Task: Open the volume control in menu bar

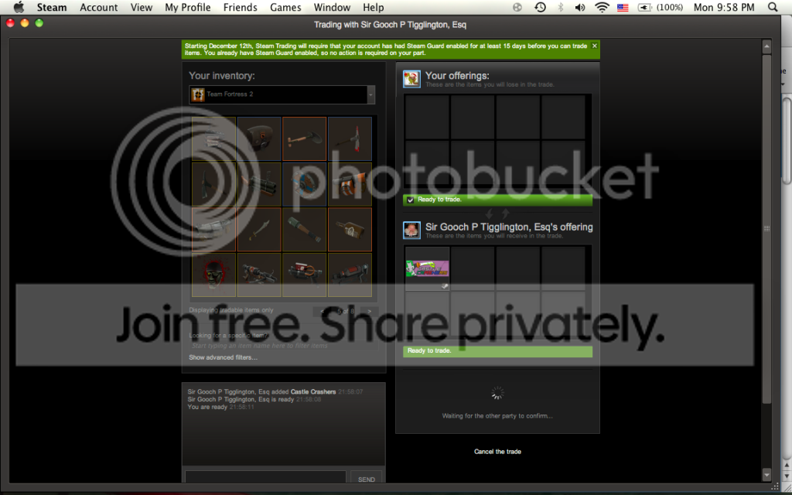Action: pyautogui.click(x=580, y=7)
